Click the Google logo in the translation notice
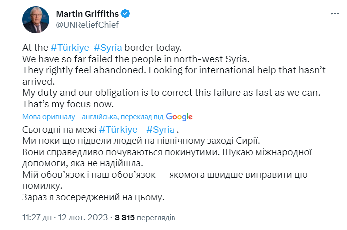347x230 pixels. point(179,117)
